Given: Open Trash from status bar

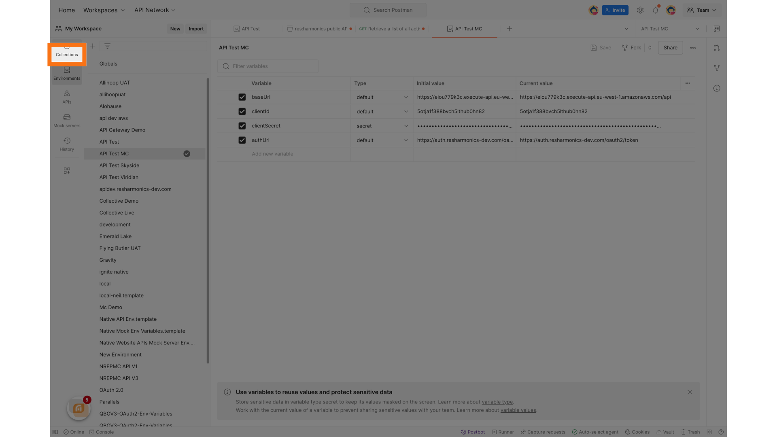Looking at the screenshot, I should tap(690, 432).
